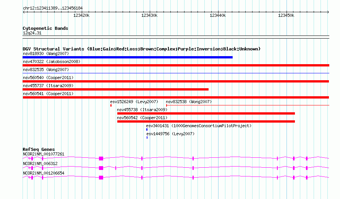Click the 123450k ruler position label
The image size is (340, 199).
286,15
